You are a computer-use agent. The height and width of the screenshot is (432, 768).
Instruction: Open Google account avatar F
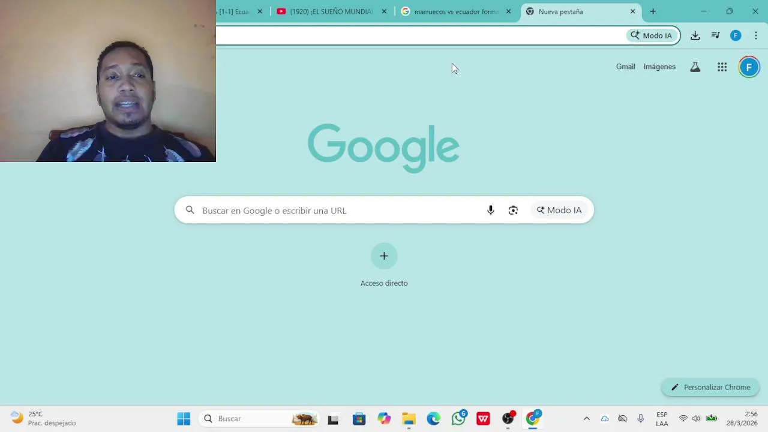[749, 67]
